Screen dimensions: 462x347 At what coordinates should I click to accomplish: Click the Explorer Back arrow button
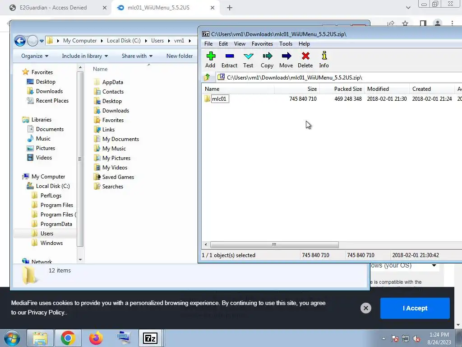[20, 41]
